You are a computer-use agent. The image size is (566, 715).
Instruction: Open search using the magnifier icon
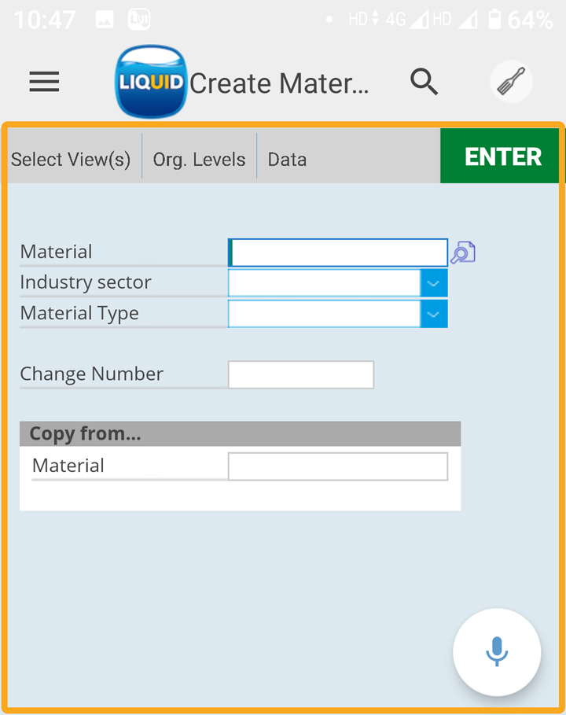pyautogui.click(x=424, y=82)
